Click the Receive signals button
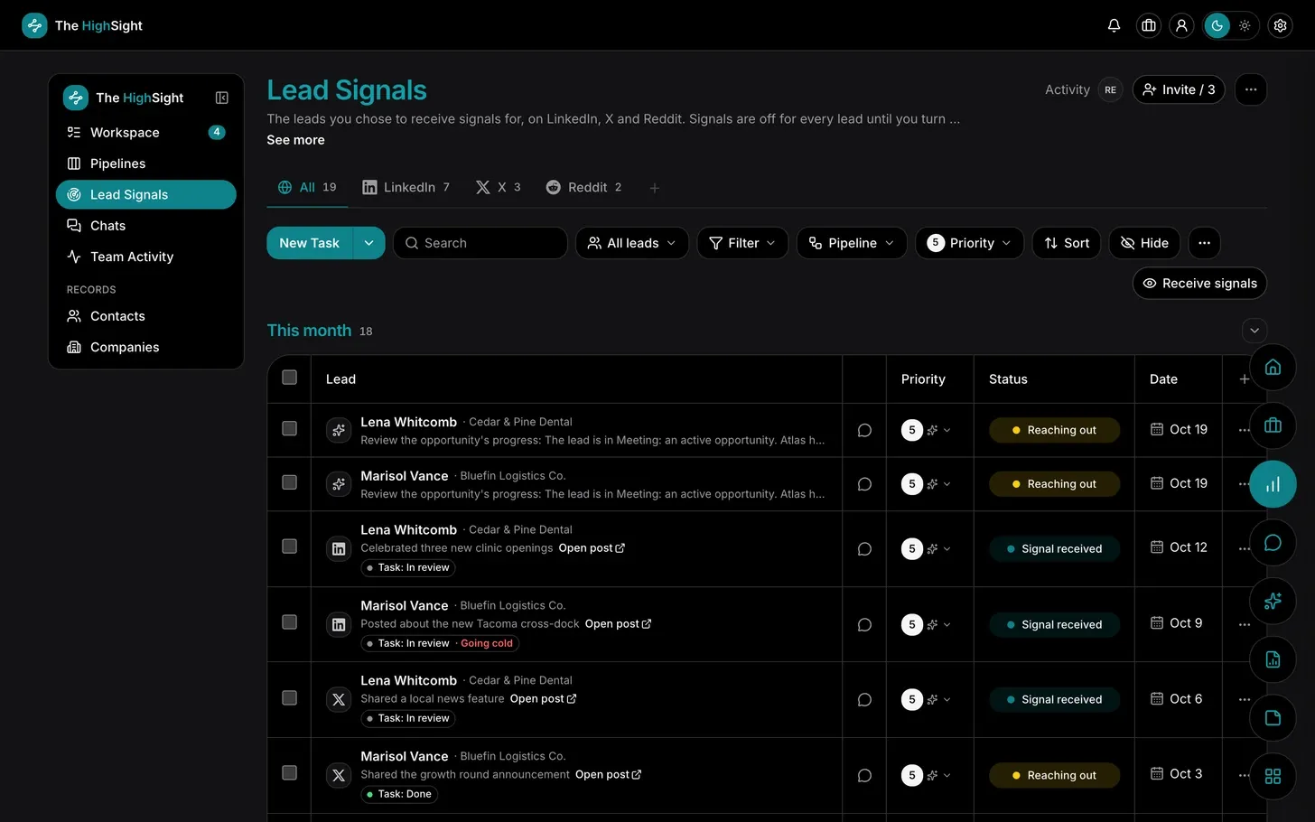Image resolution: width=1315 pixels, height=822 pixels. (x=1199, y=283)
